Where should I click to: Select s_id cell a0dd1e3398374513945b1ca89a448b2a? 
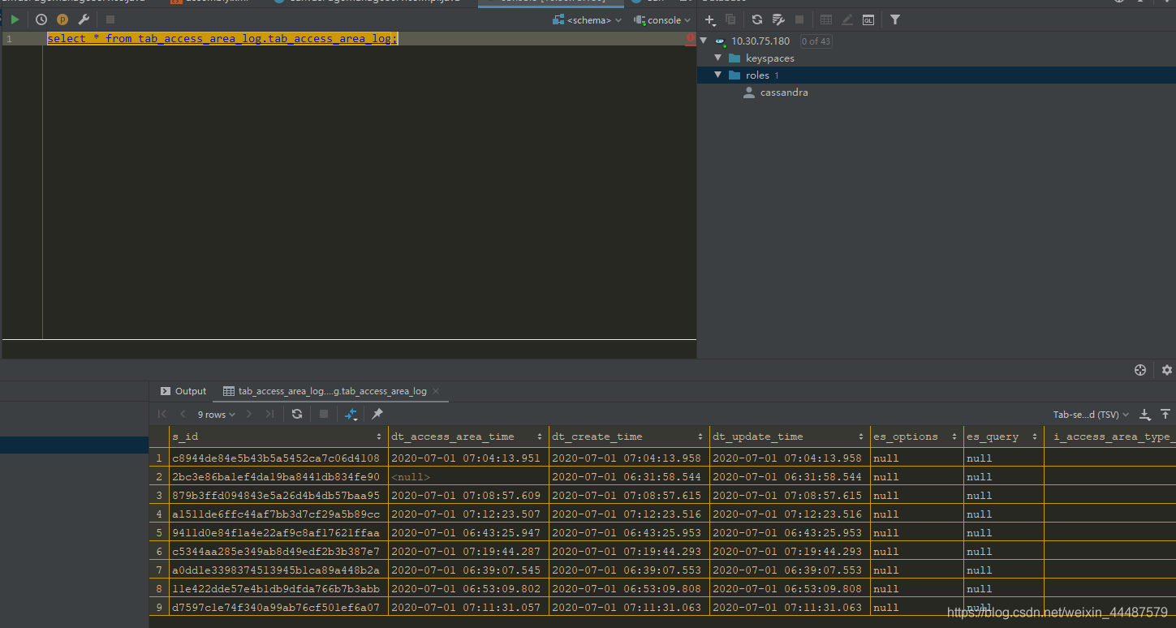(278, 570)
